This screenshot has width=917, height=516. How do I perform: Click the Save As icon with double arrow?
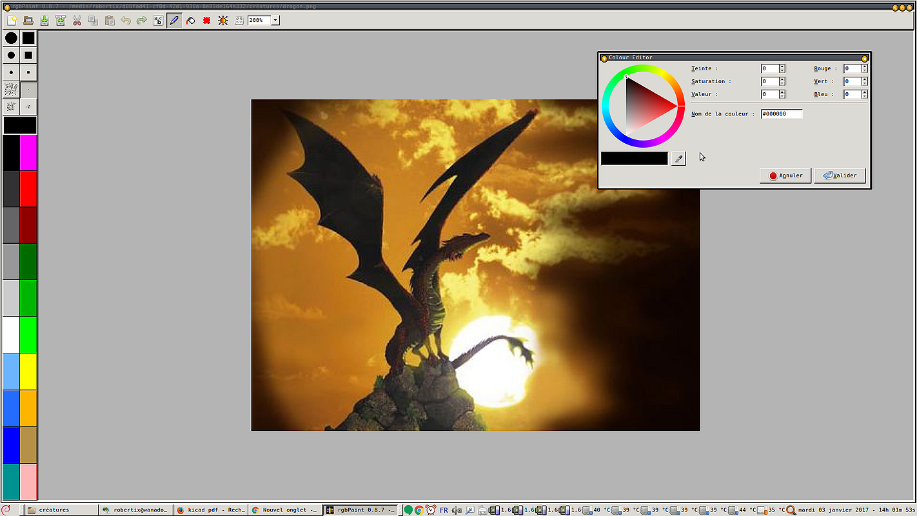(x=61, y=21)
